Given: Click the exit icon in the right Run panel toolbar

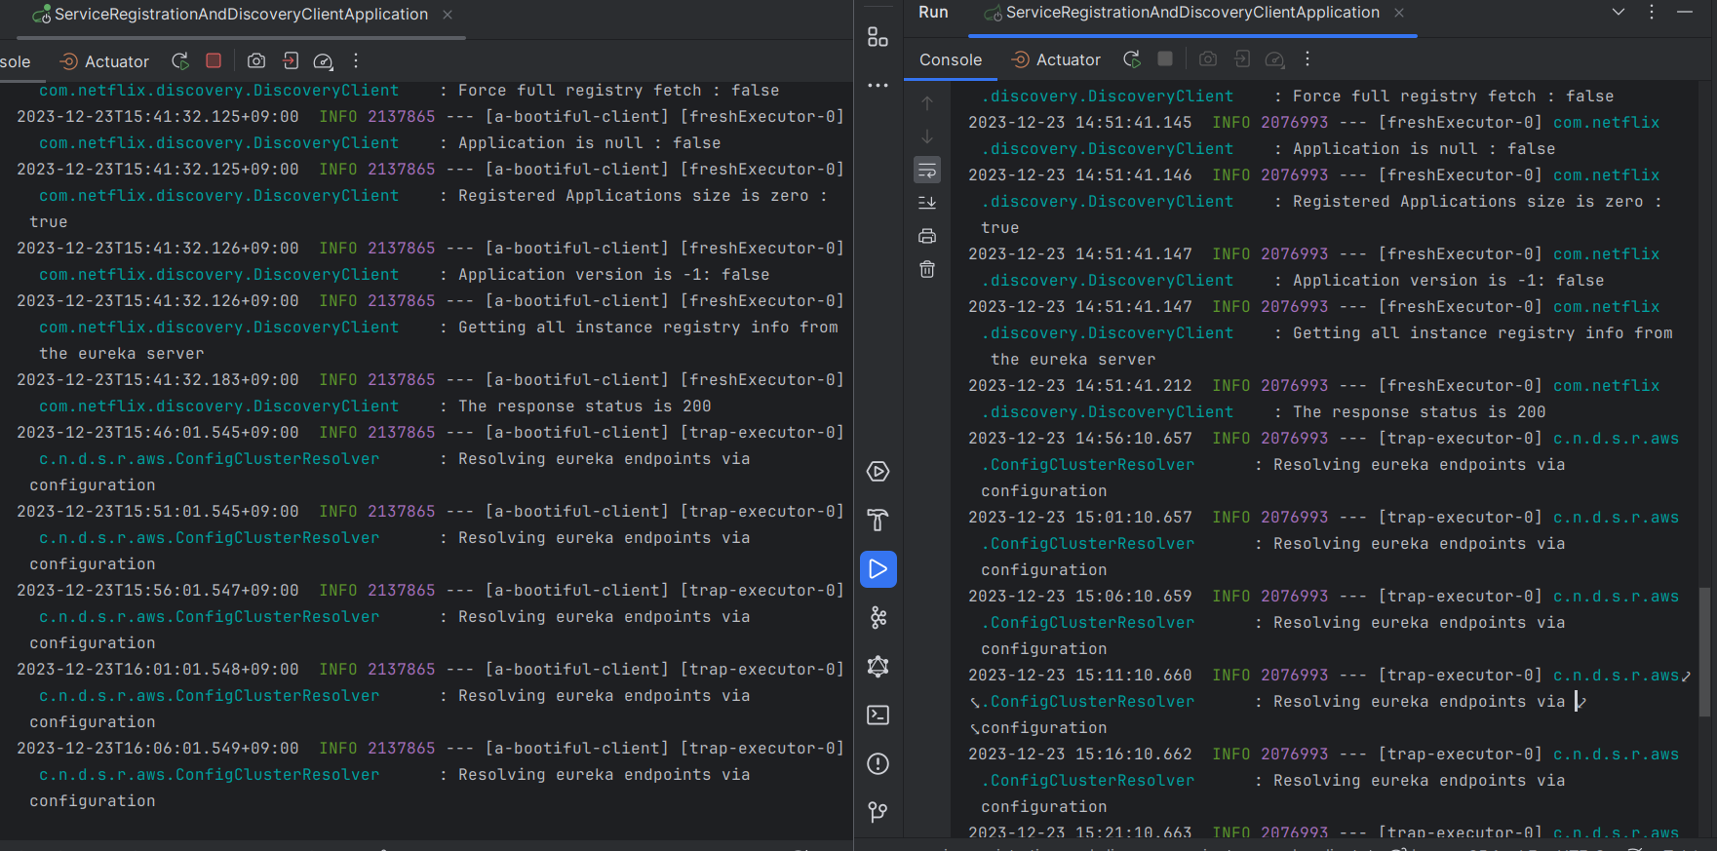Looking at the screenshot, I should [1242, 59].
